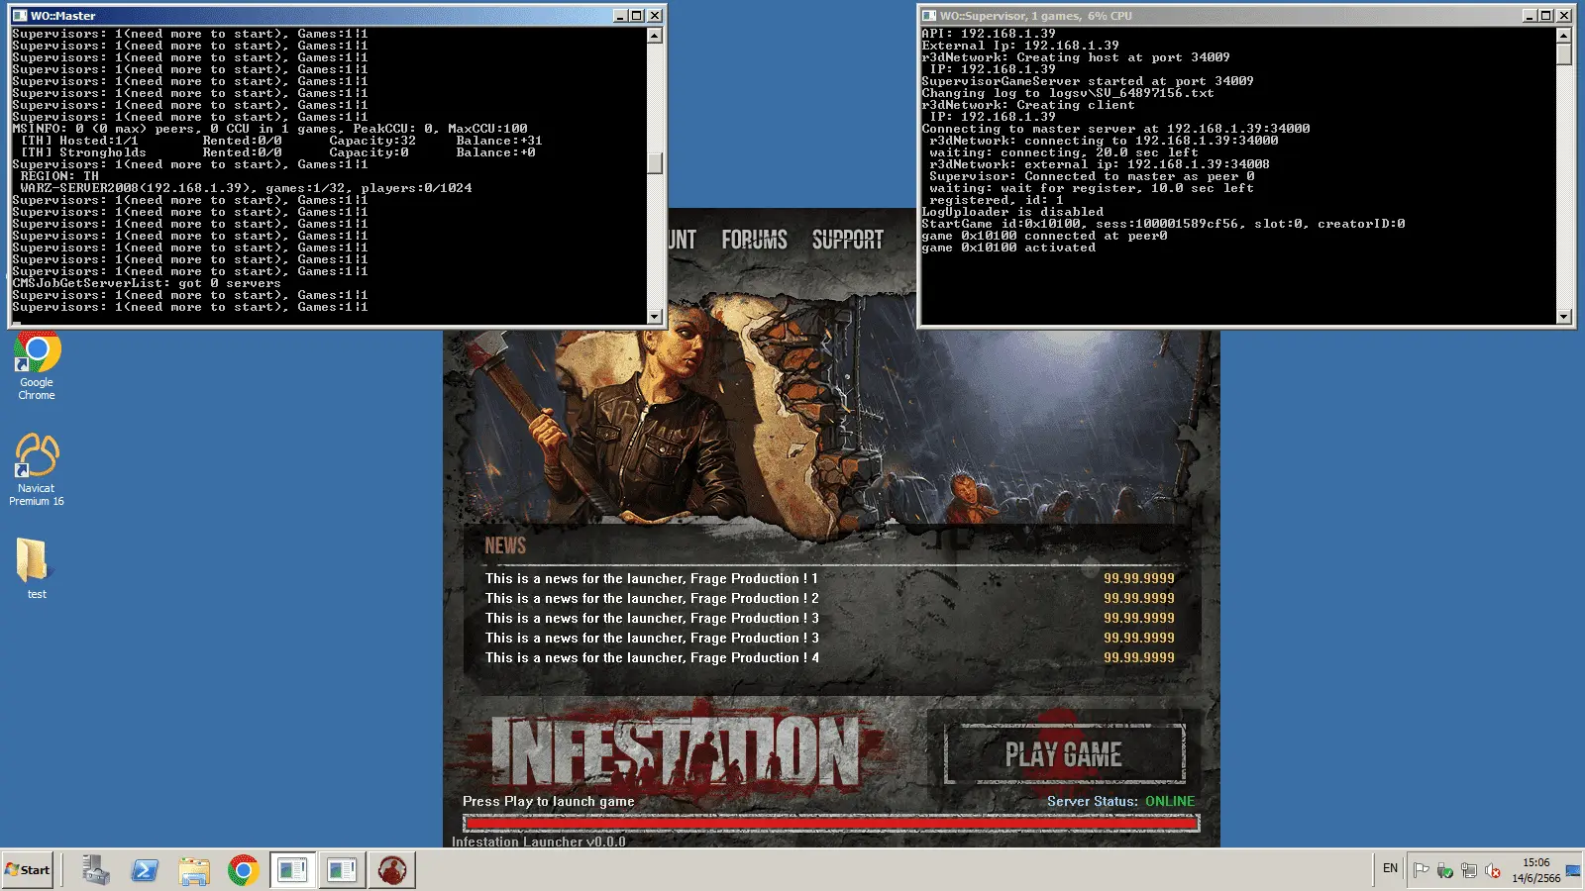
Task: Click the muted volume tray icon
Action: click(x=1493, y=870)
